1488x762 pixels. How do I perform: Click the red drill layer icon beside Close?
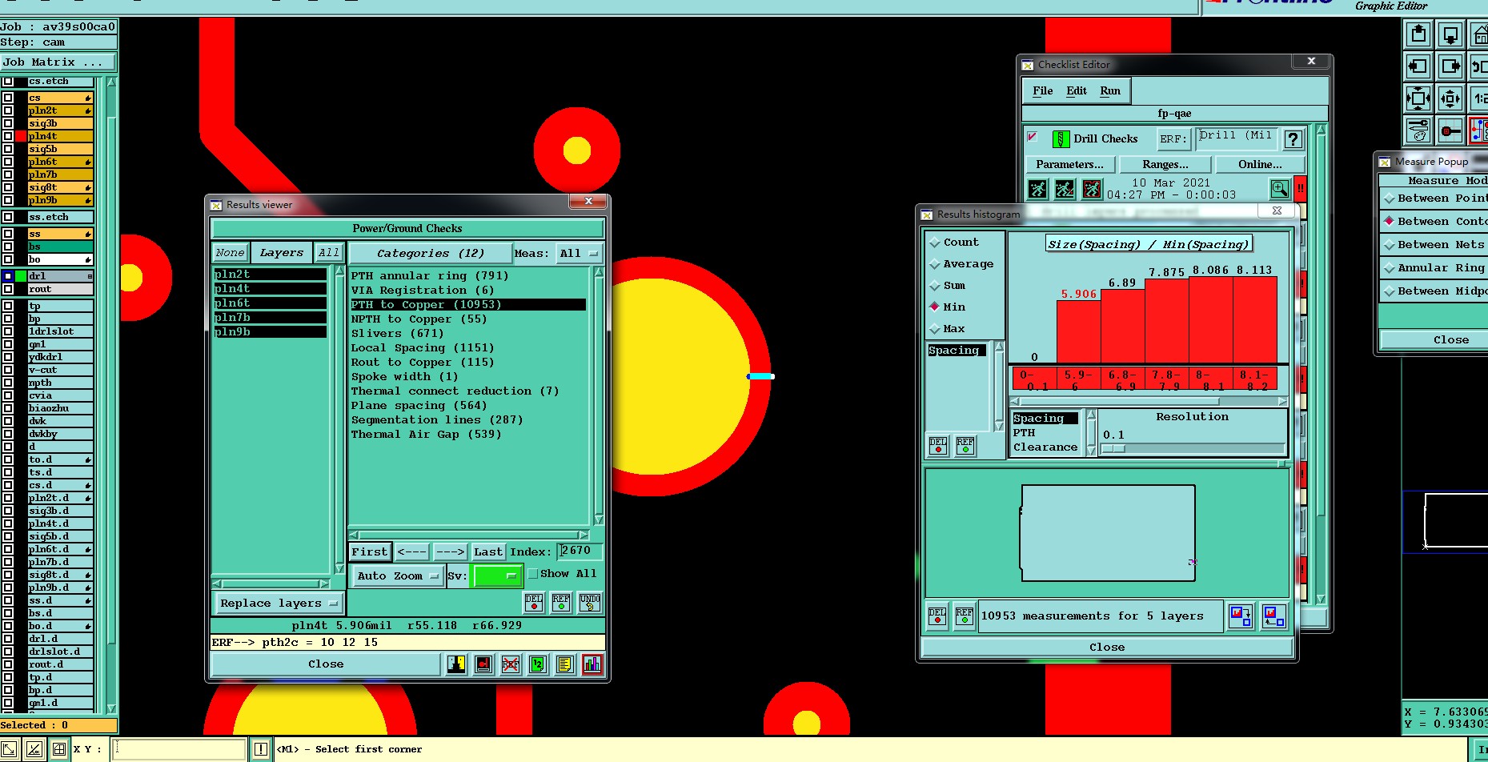coord(483,664)
